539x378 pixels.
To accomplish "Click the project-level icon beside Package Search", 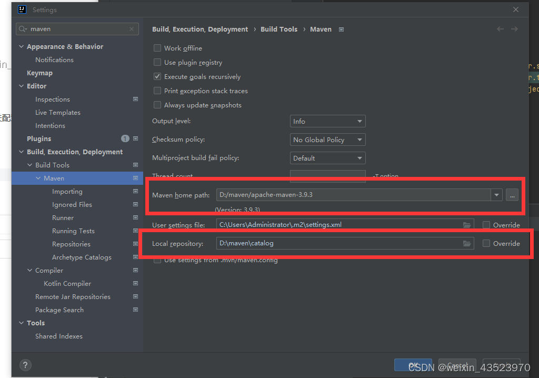I will 135,310.
